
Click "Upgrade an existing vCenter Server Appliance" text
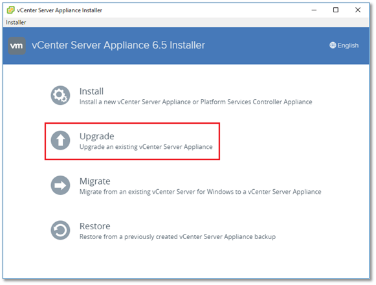146,146
